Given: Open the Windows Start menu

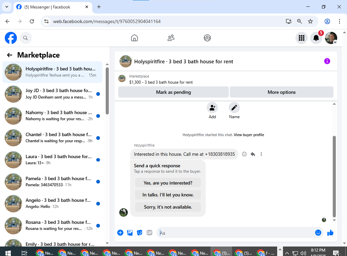Looking at the screenshot, I should (8, 253).
